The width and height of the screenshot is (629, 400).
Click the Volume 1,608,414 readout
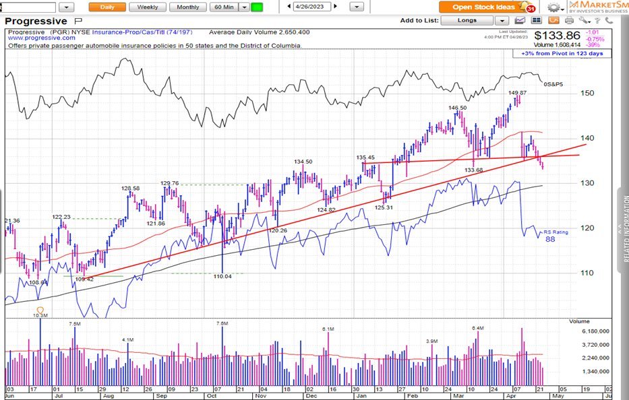pyautogui.click(x=557, y=45)
